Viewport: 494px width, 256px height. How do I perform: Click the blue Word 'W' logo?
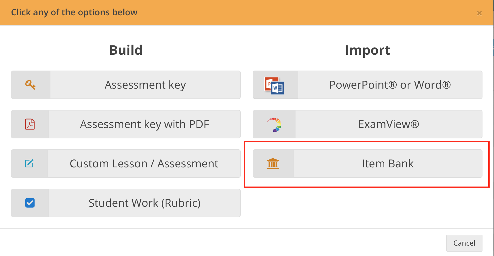point(277,88)
